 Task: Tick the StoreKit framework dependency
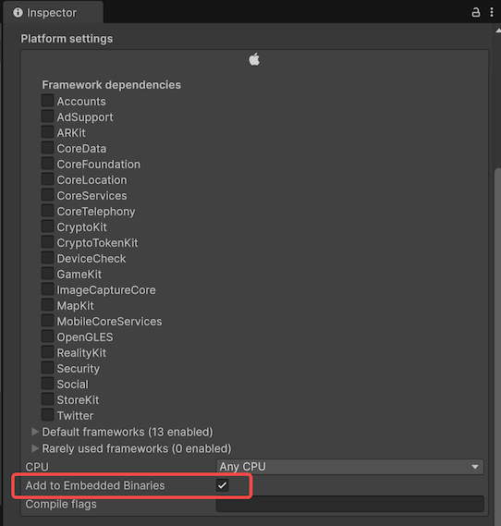(48, 399)
